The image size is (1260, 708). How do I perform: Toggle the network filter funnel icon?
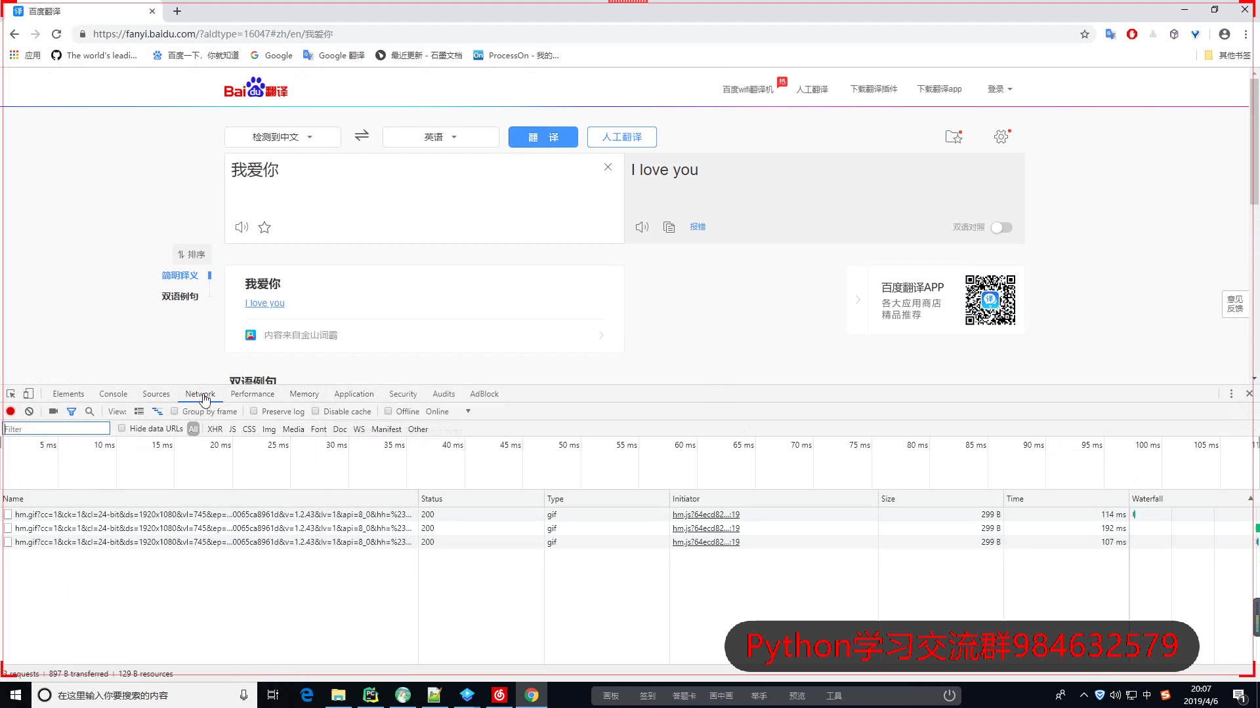72,411
